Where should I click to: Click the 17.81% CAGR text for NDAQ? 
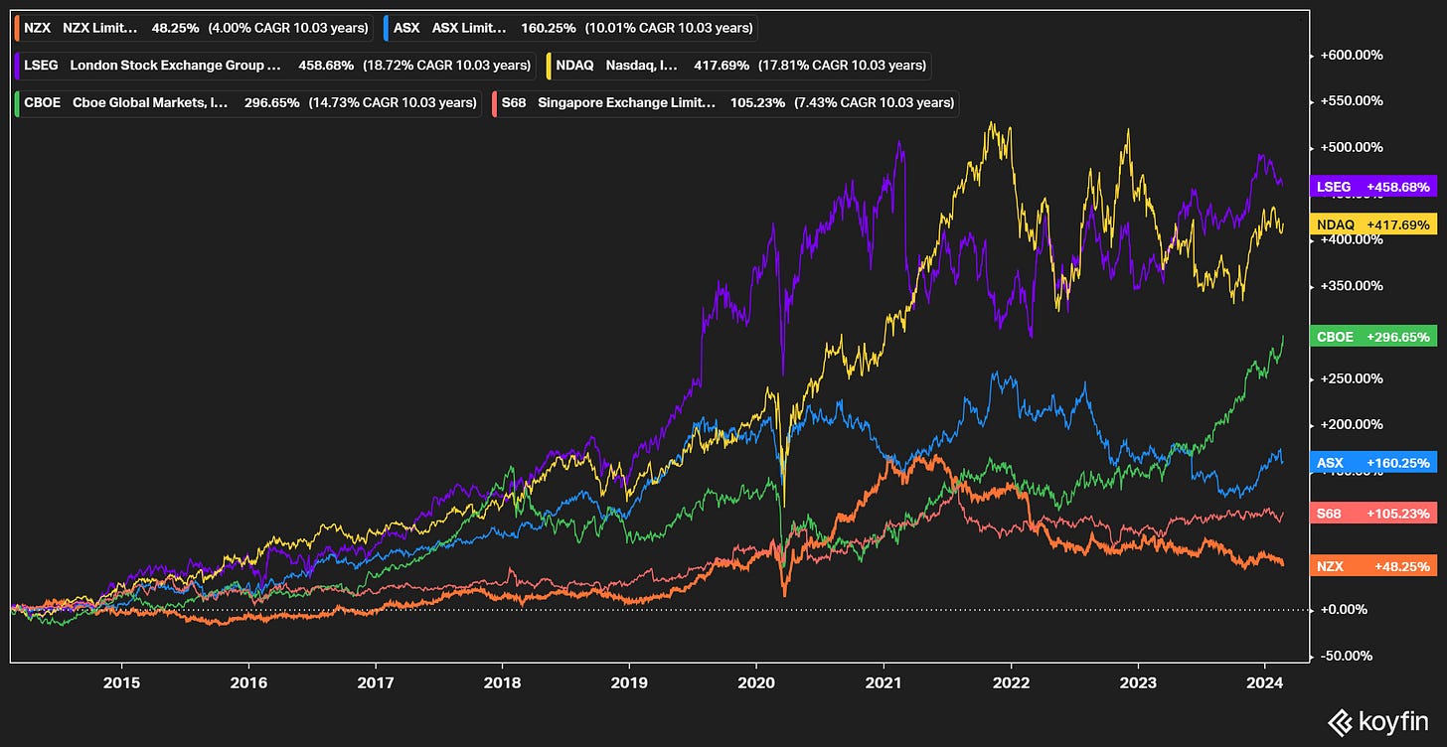(843, 66)
